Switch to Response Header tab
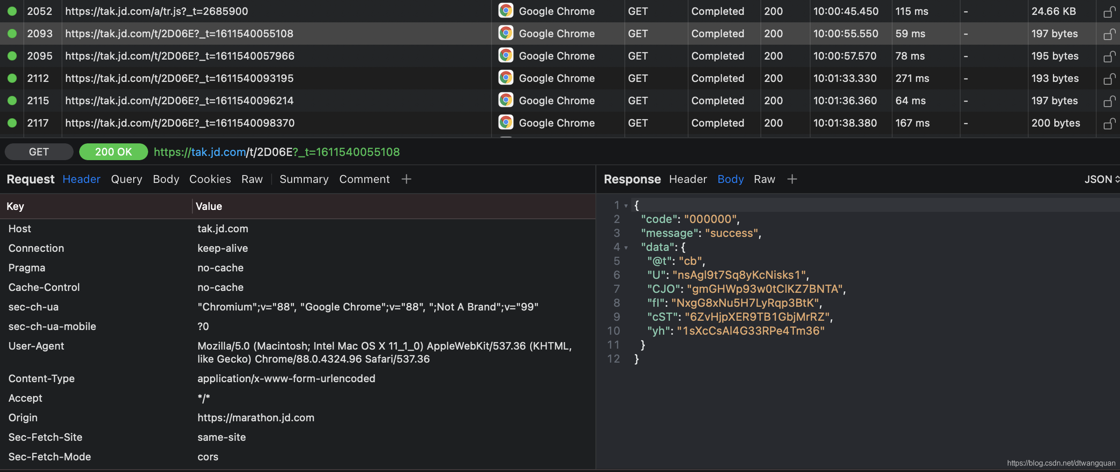 [688, 179]
